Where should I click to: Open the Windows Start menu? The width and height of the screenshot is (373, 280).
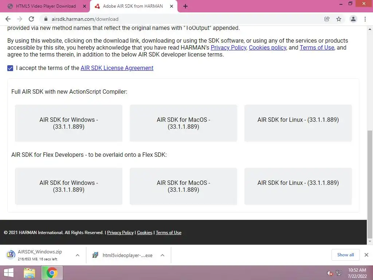click(9, 273)
